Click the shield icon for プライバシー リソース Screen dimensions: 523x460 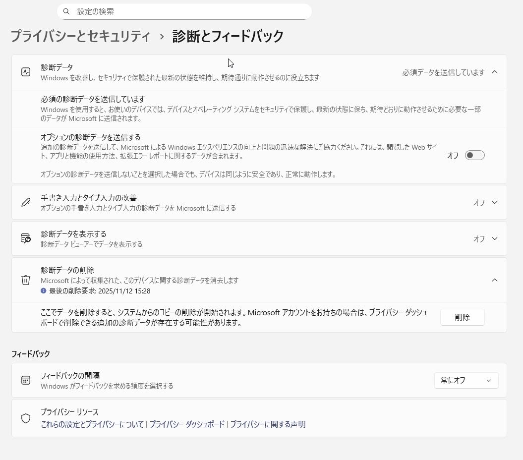click(x=26, y=418)
